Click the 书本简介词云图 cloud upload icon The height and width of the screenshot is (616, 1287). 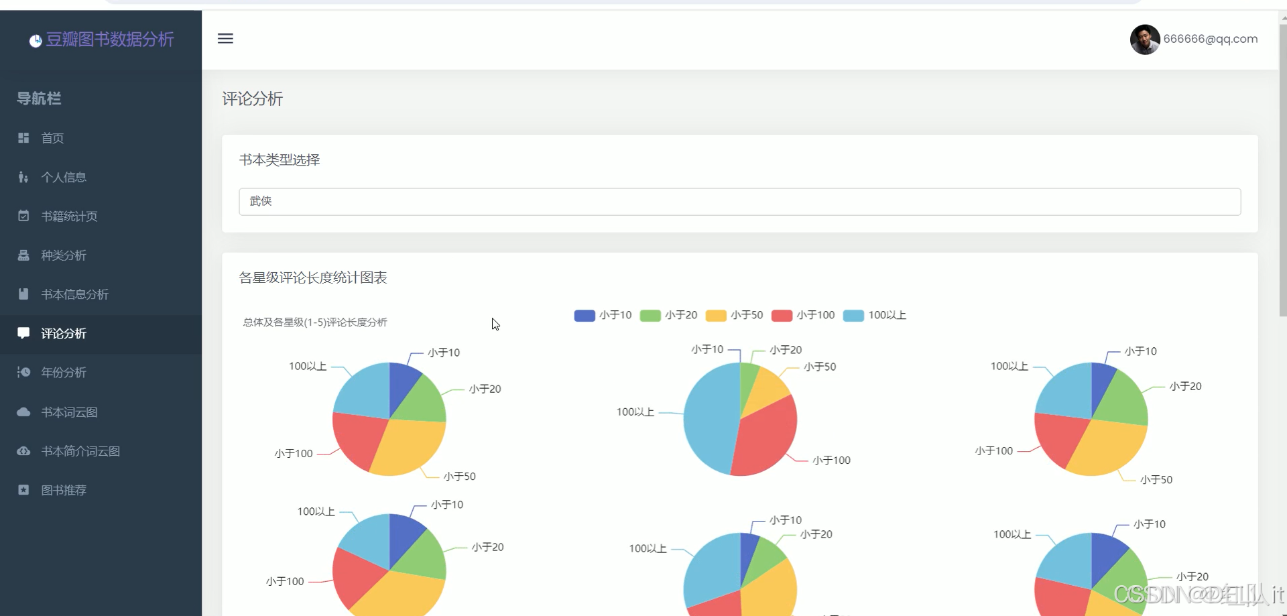coord(23,451)
